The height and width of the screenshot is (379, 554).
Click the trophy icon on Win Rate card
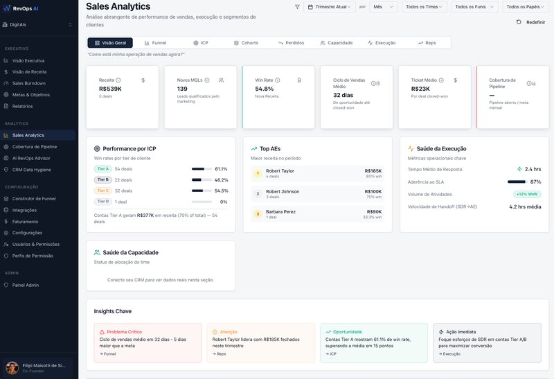pos(299,80)
